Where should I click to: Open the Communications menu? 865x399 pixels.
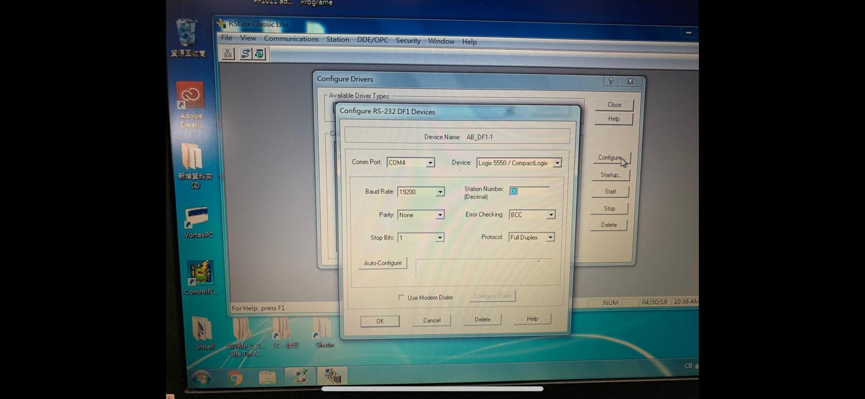291,39
